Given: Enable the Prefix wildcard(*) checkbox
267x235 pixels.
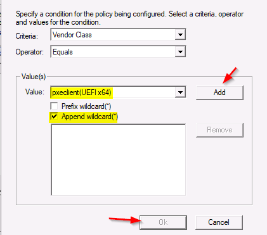Looking at the screenshot, I should point(54,106).
